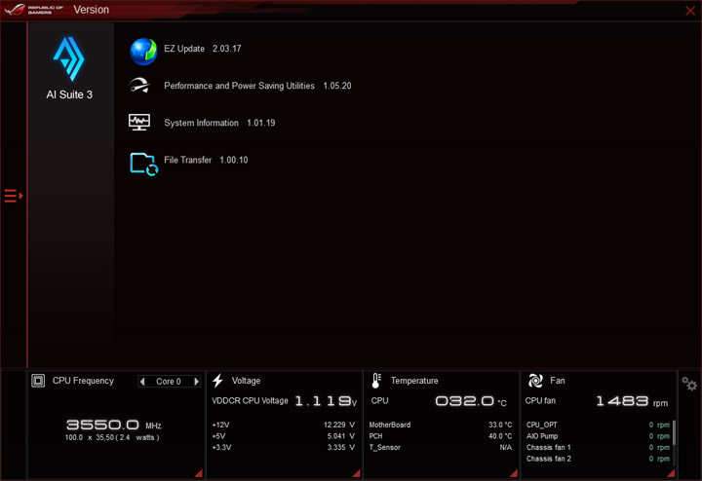
Task: Click the ROG Republic of Gamers logo
Action: coord(34,10)
